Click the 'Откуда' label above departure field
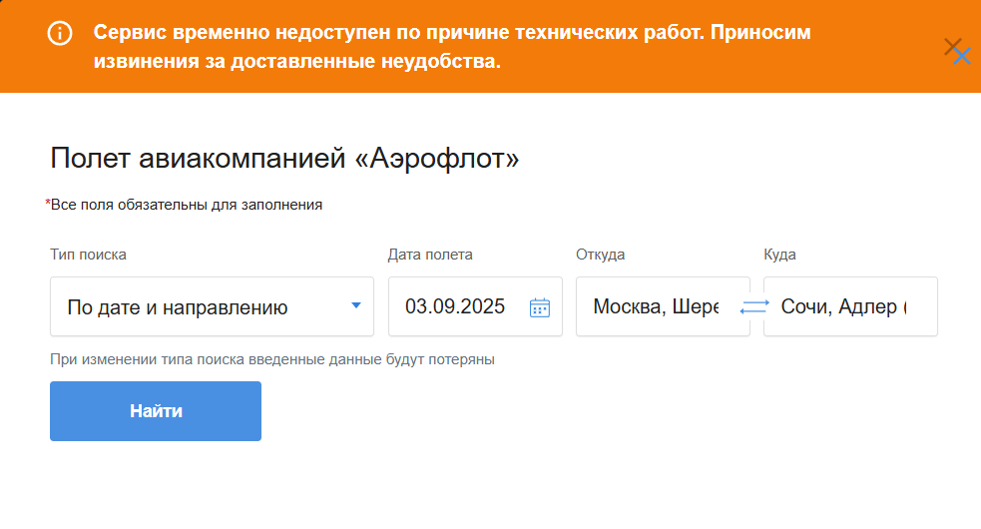This screenshot has height=529, width=981. coord(600,255)
